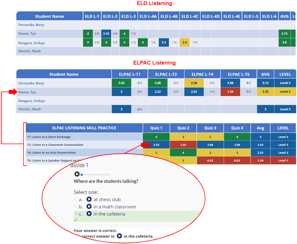
Task: Click the ELPAC L-T1 column header
Action: coord(130,74)
